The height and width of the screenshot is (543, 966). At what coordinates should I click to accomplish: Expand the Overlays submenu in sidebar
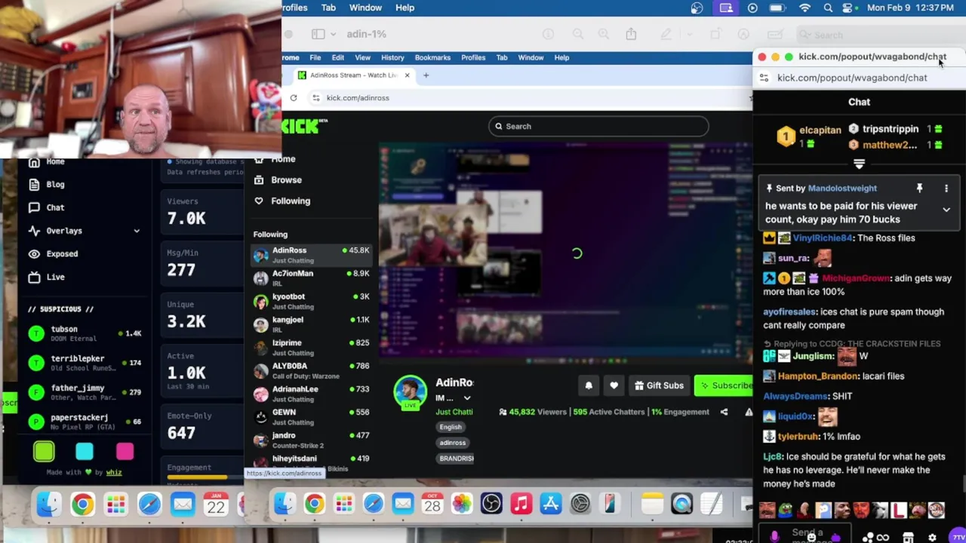point(137,231)
